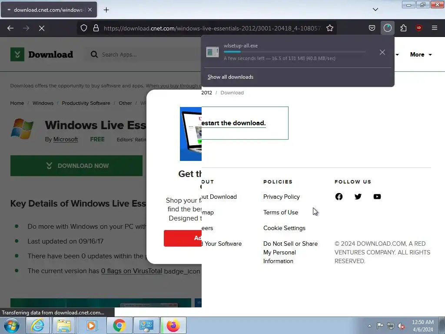Close the download.cnet.com tab
The width and height of the screenshot is (445, 334).
pos(90,10)
